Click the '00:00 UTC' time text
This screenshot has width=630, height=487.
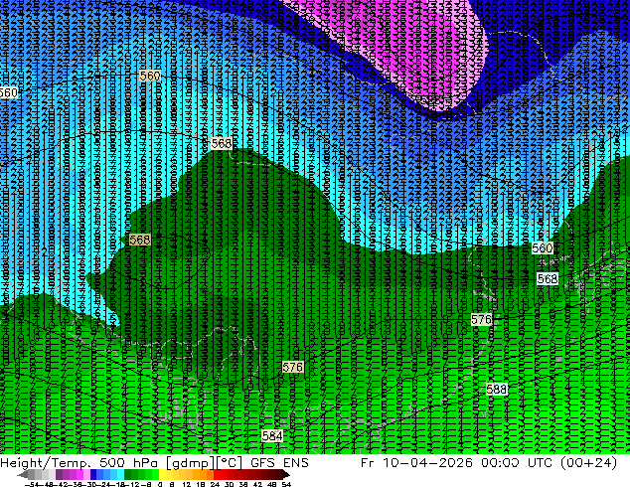coord(516,463)
